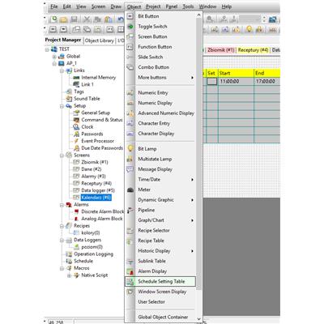Click the Slide Switch menu icon
324x324 pixels.
[x=130, y=57]
